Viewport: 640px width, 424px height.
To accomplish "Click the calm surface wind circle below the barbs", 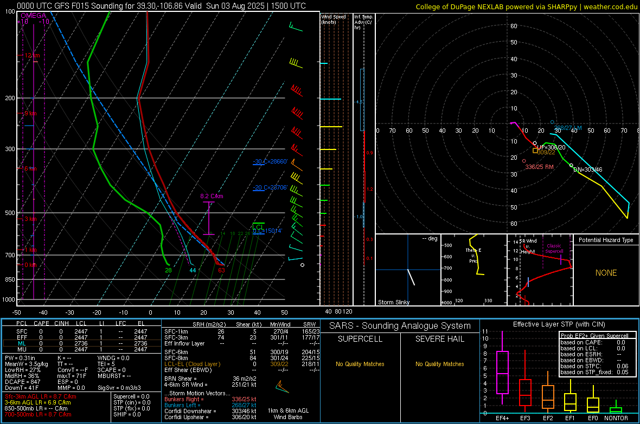I will pyautogui.click(x=303, y=265).
